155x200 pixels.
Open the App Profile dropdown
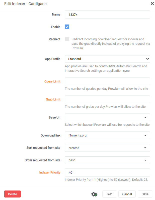point(107,59)
